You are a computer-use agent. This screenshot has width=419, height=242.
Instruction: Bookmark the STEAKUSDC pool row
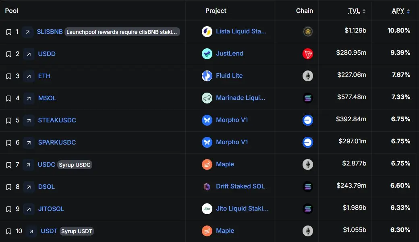click(x=8, y=121)
